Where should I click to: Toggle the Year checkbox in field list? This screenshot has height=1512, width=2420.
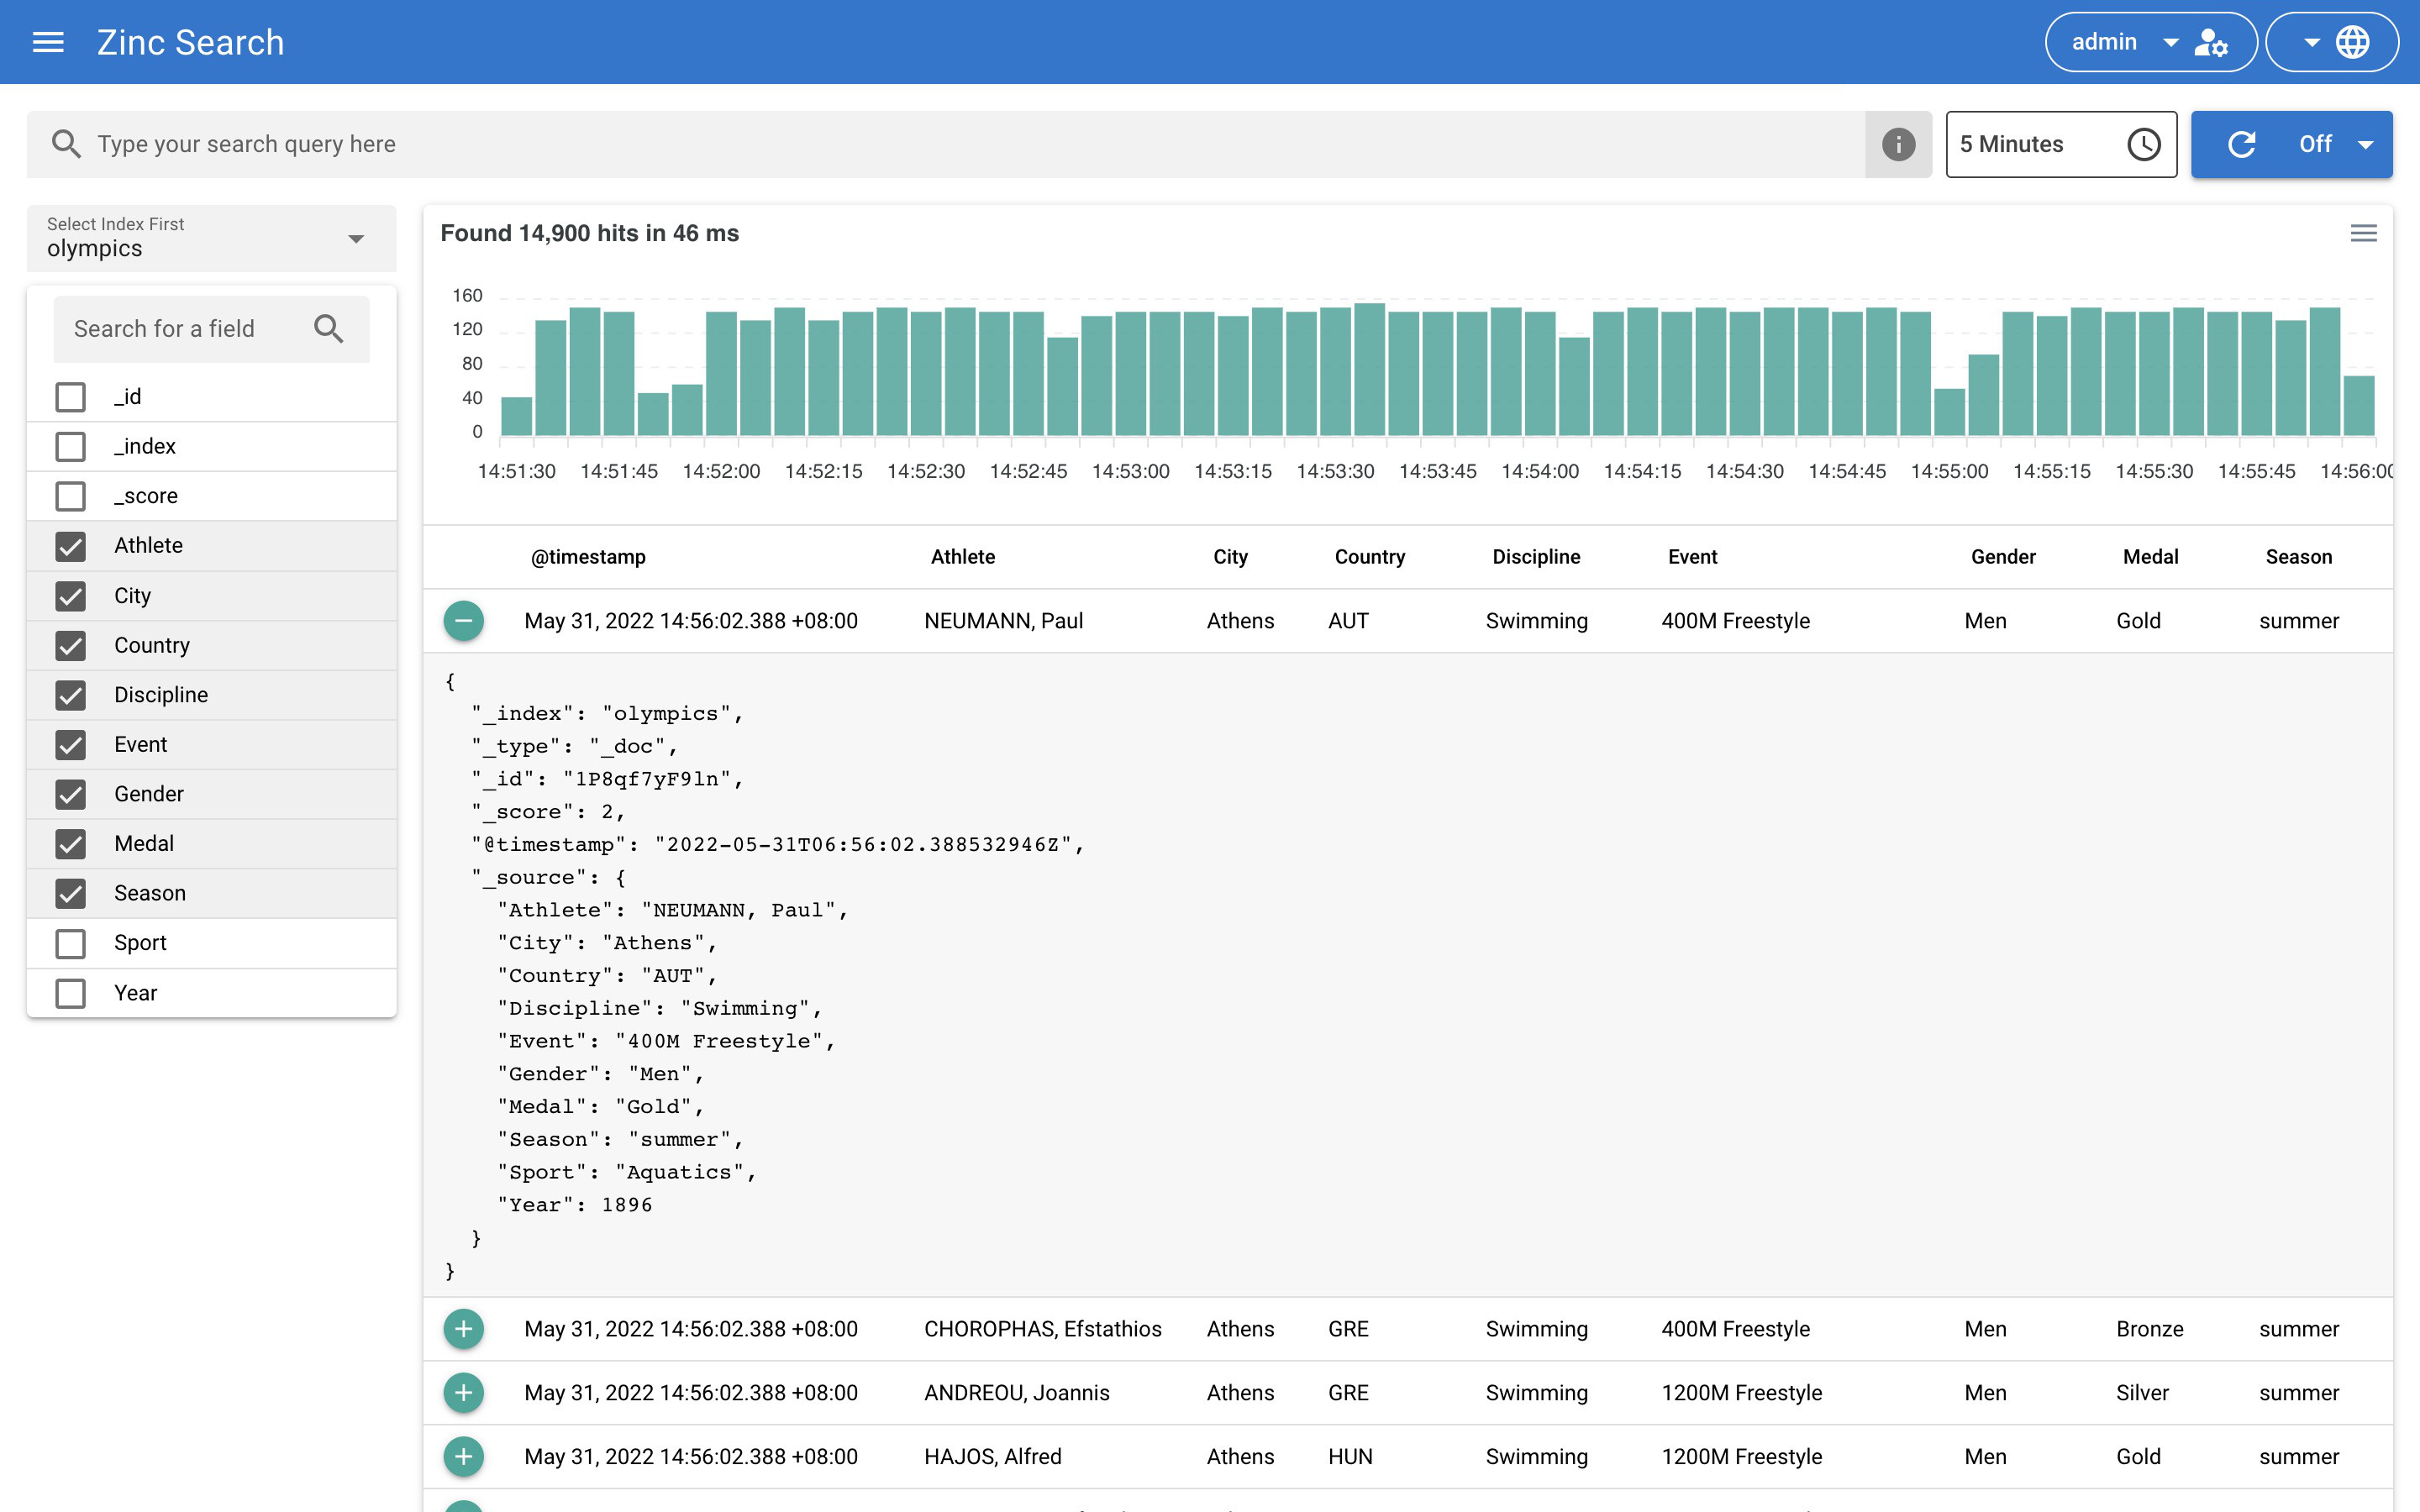[70, 991]
